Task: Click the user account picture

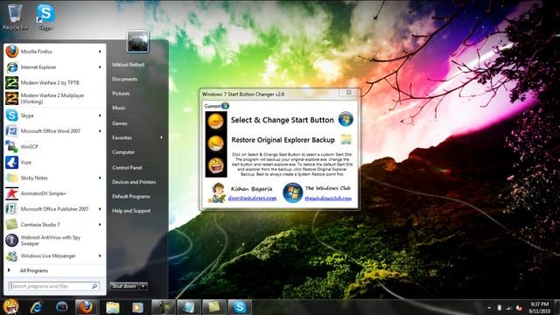Action: [x=138, y=41]
